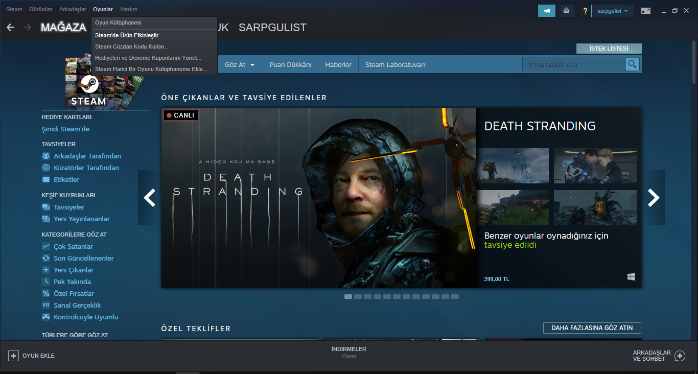Open the inbox envelope icon

click(566, 11)
